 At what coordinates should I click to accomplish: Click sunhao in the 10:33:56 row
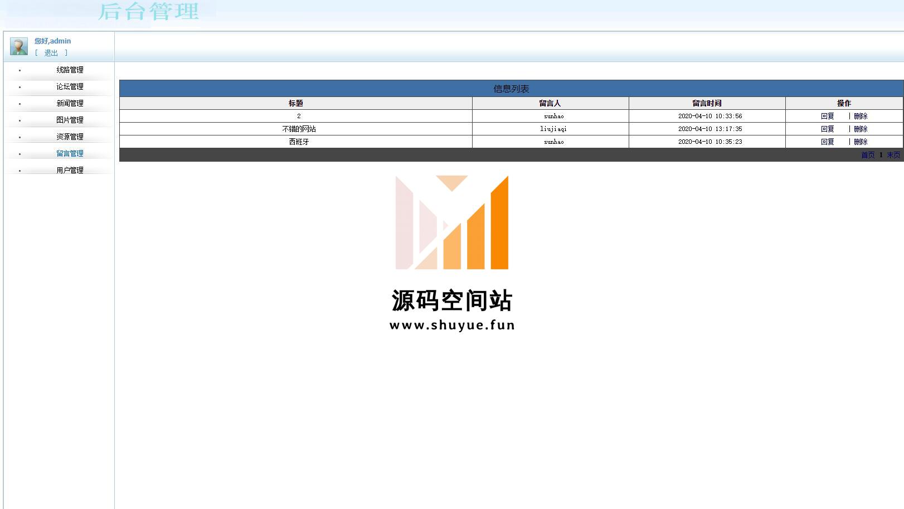tap(554, 116)
